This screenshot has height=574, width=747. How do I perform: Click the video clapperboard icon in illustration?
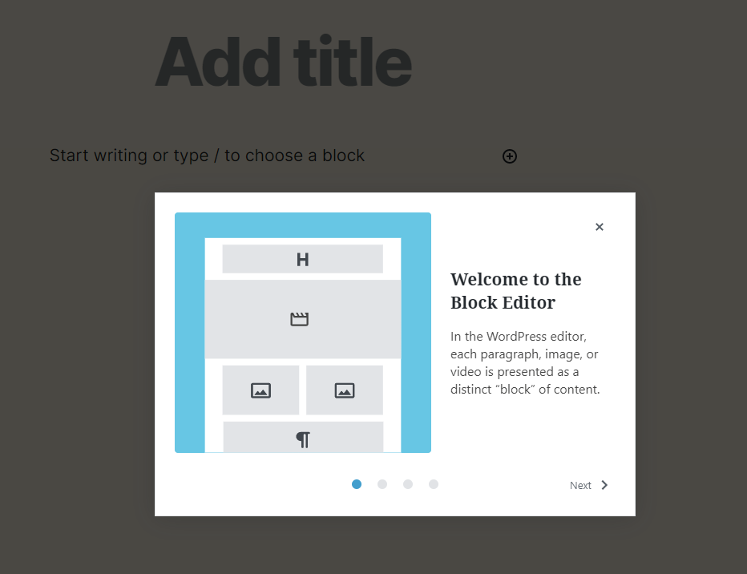tap(300, 319)
